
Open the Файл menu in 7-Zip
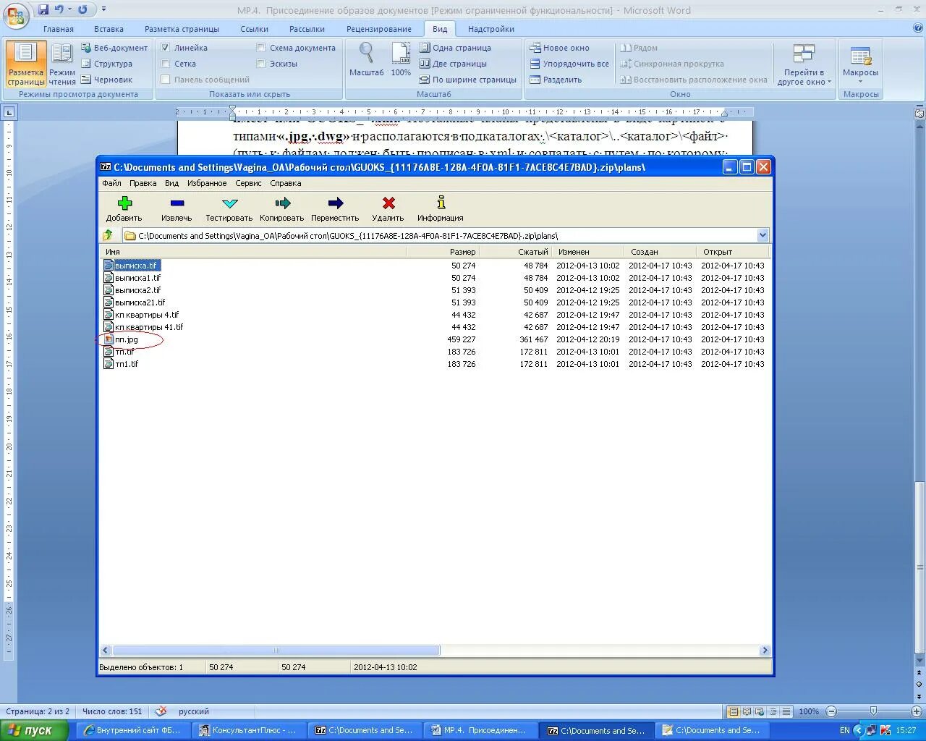click(x=111, y=183)
